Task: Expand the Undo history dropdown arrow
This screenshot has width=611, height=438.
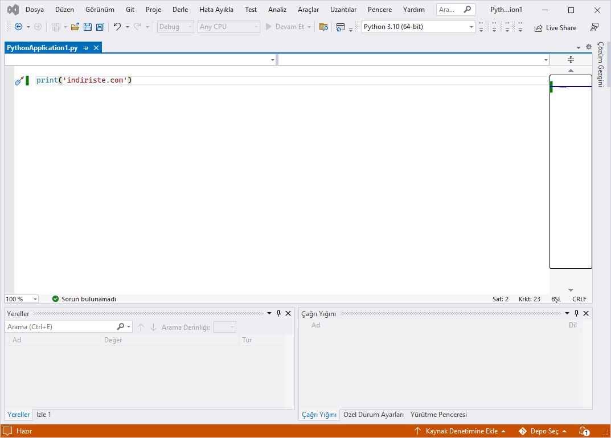Action: pos(128,27)
